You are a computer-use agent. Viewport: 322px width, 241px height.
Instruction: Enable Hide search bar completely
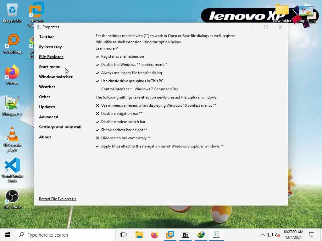(123, 138)
